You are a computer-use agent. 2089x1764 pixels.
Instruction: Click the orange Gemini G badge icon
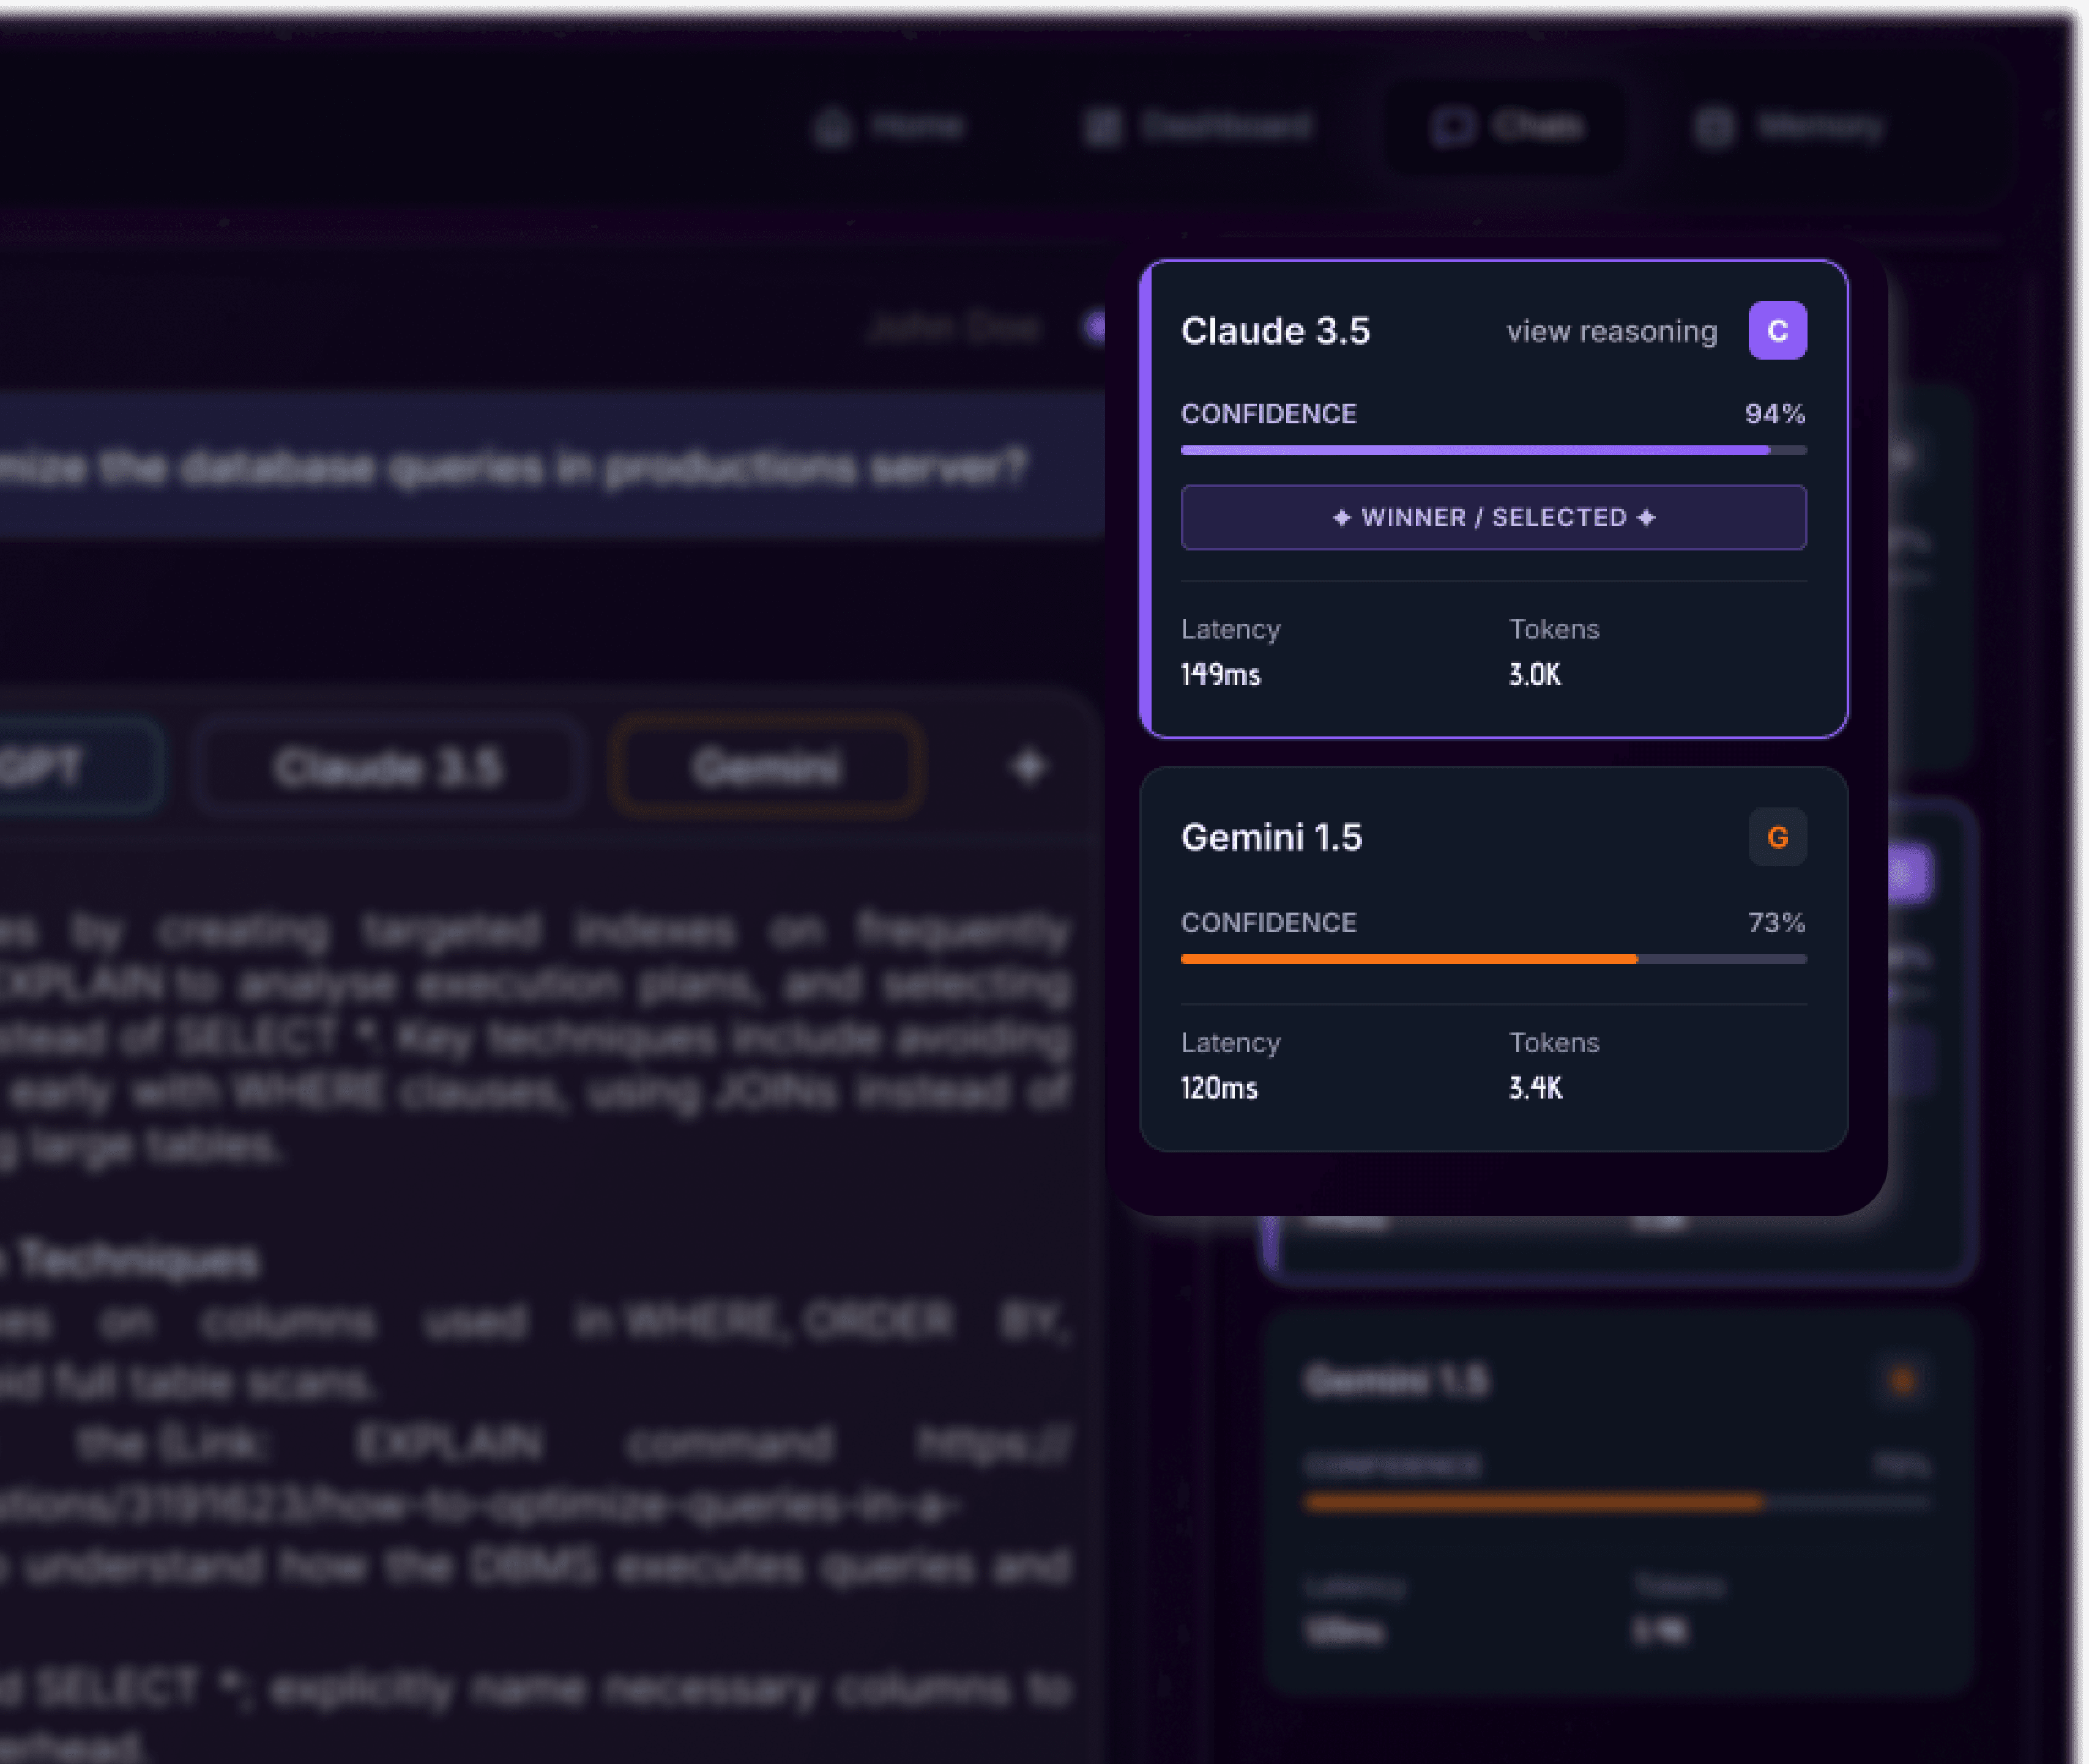(x=1777, y=837)
